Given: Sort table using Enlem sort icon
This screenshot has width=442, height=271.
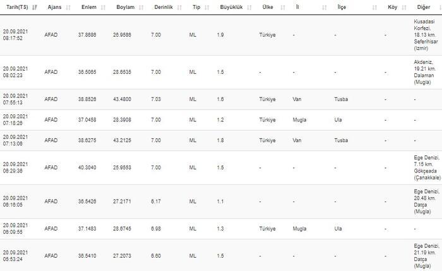Looking at the screenshot, I should tap(103, 8).
